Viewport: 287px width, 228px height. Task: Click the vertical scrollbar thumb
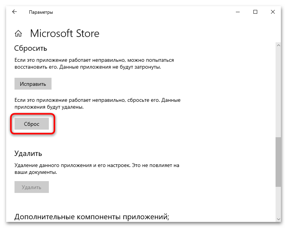[278, 162]
